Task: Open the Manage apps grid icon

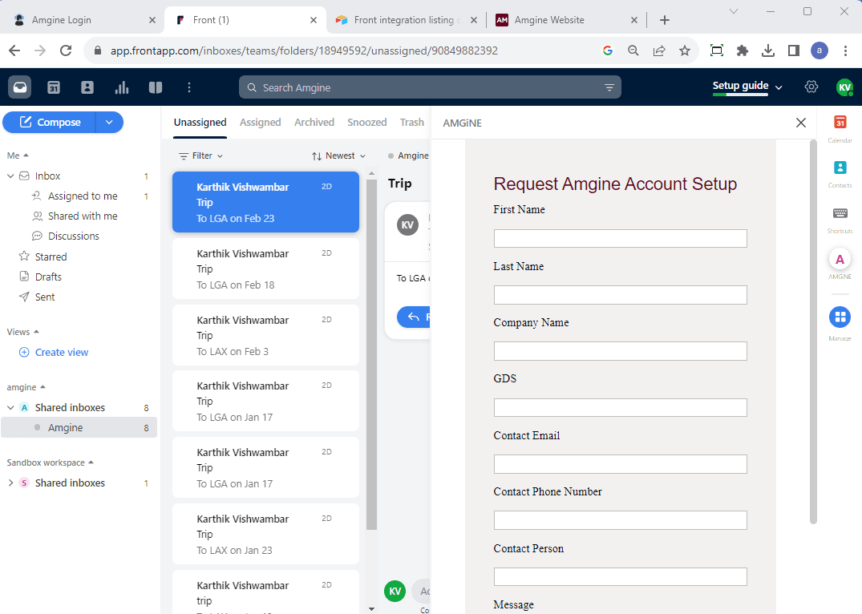Action: click(840, 317)
